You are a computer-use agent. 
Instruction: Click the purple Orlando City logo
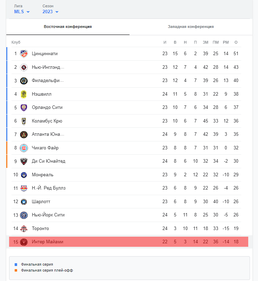(24, 108)
